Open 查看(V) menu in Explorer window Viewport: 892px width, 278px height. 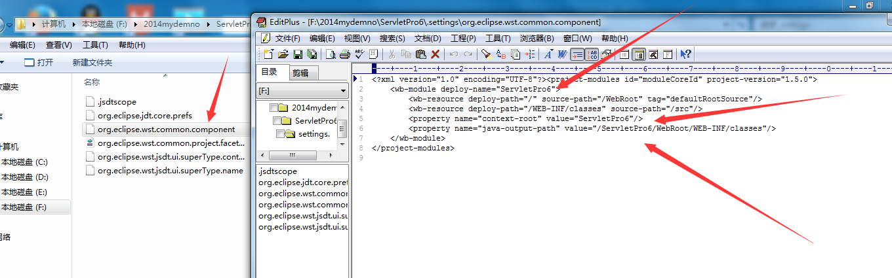click(x=59, y=45)
